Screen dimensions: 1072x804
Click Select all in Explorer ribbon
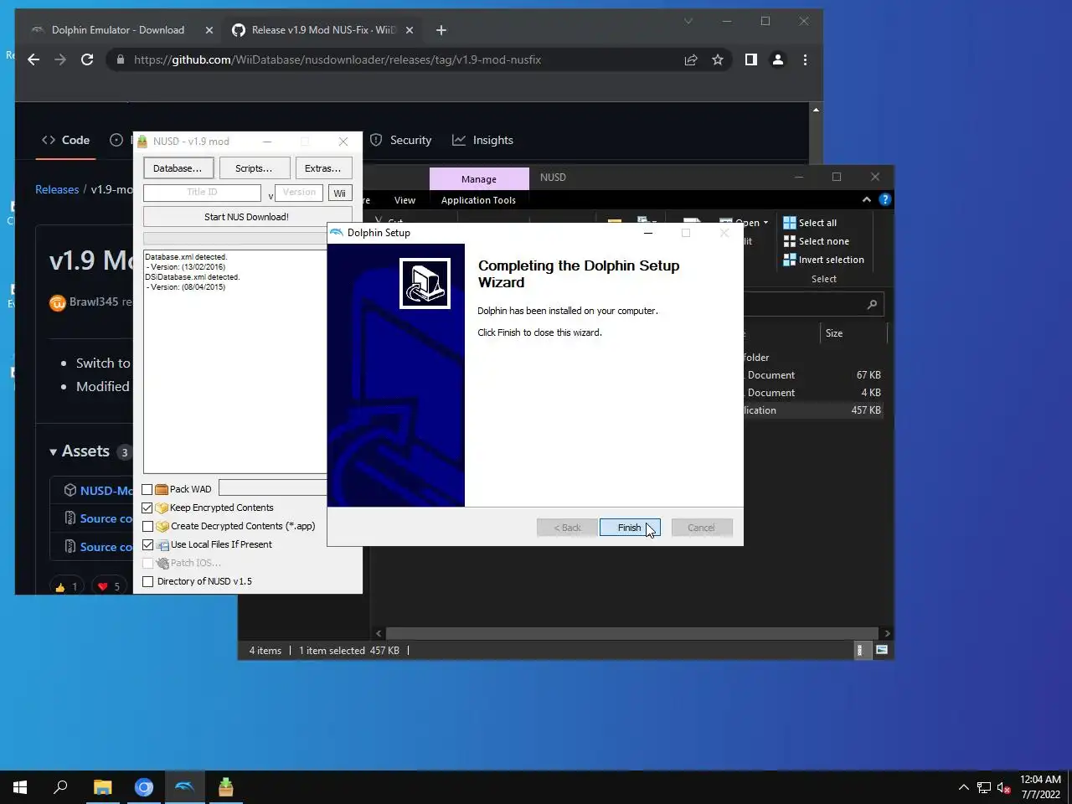(810, 223)
